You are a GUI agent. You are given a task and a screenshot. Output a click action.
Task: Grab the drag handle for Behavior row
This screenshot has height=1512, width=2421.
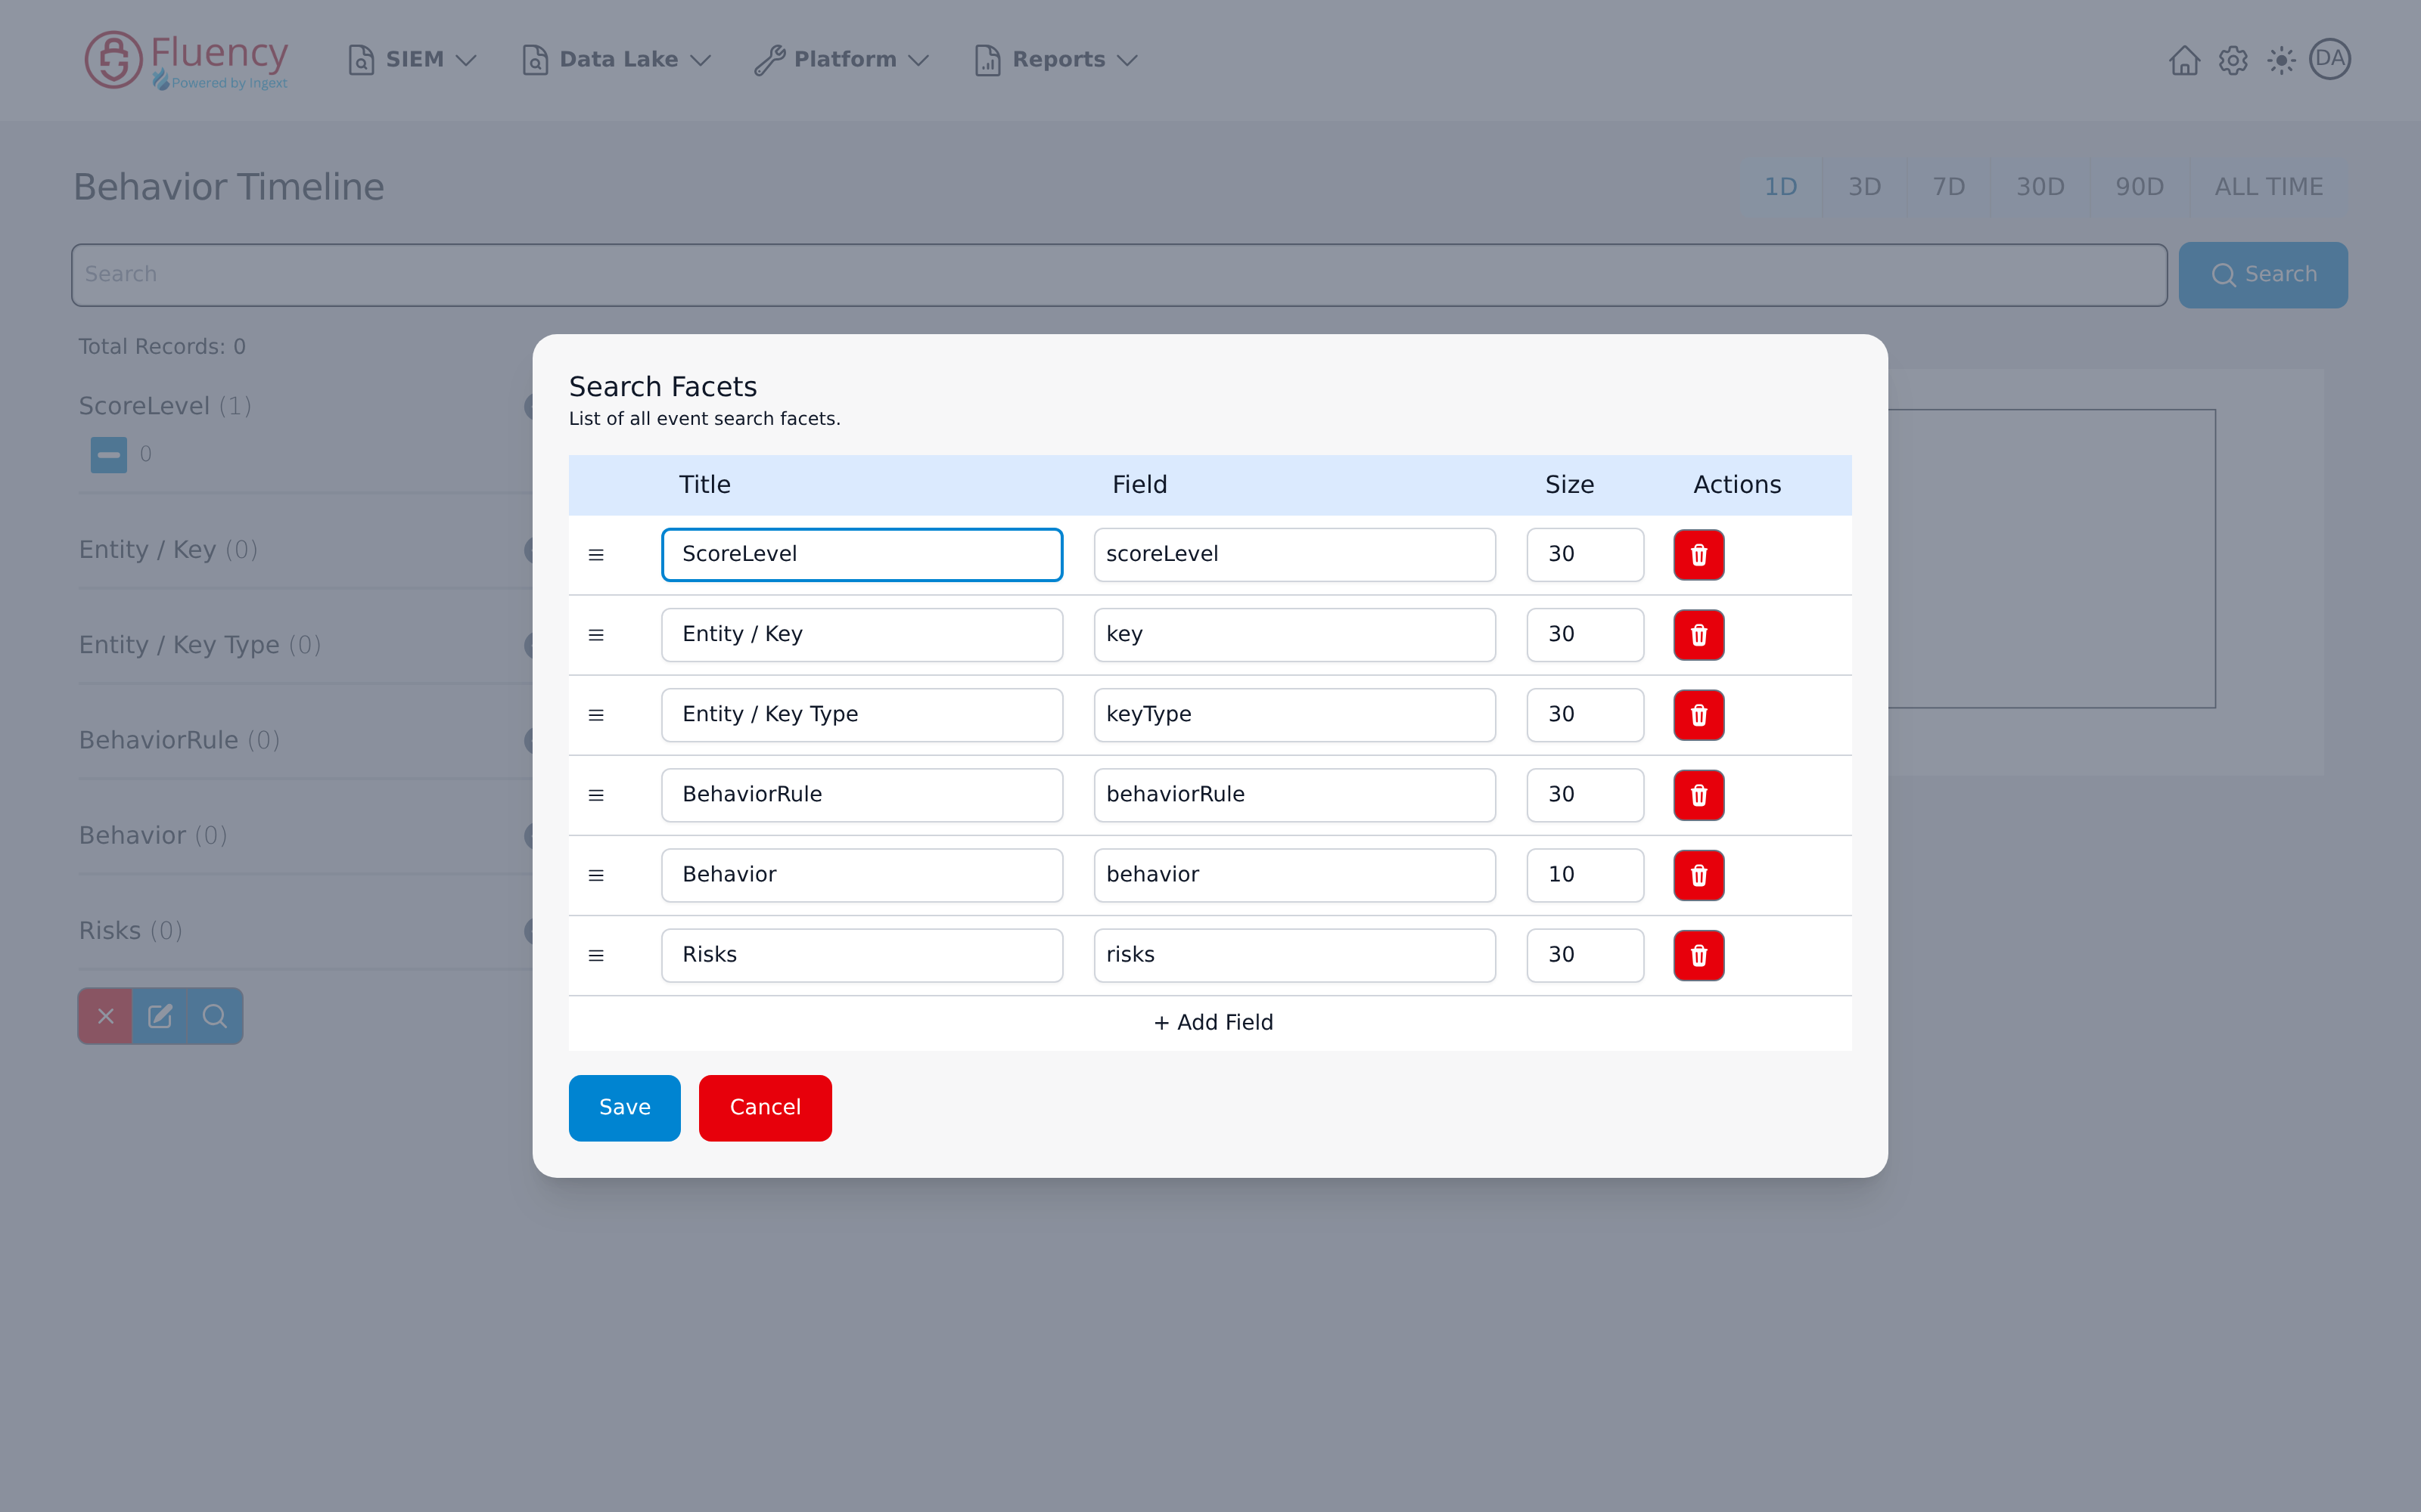click(596, 875)
